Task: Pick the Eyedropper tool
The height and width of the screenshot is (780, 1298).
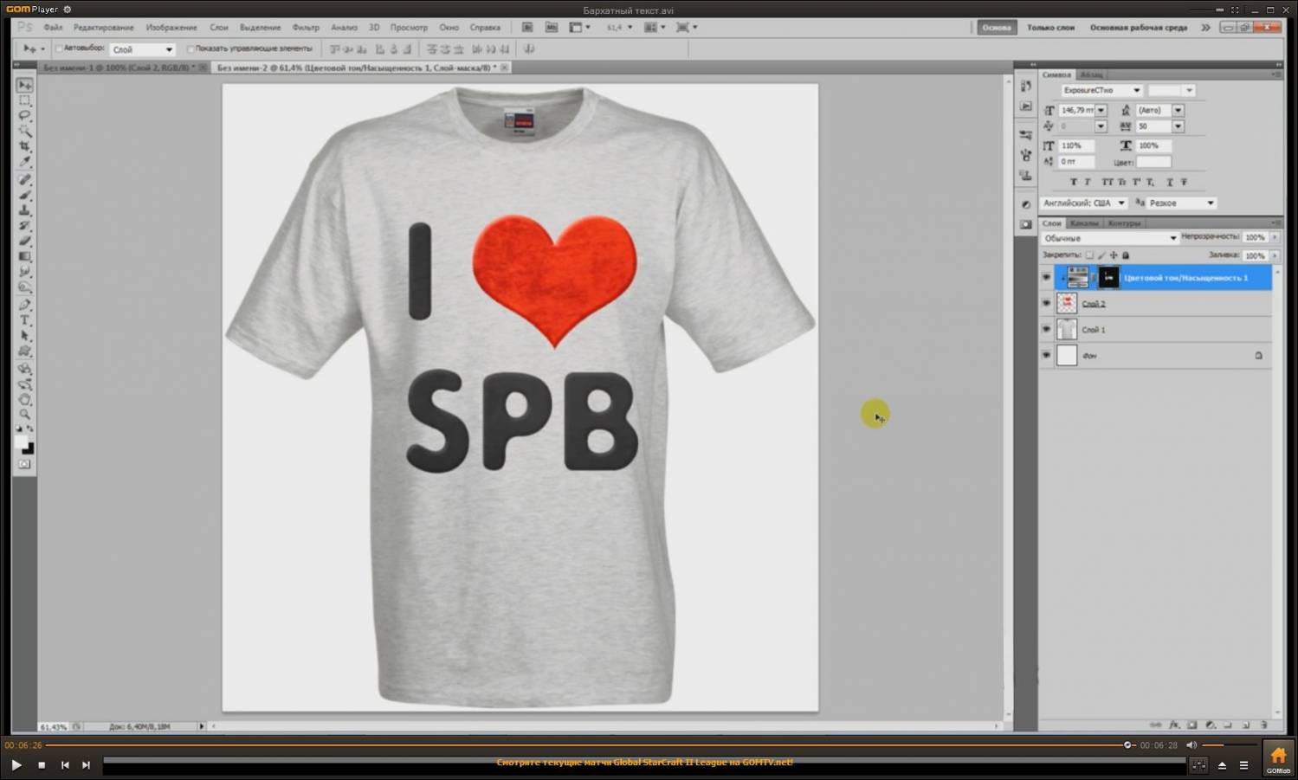Action: pos(25,162)
